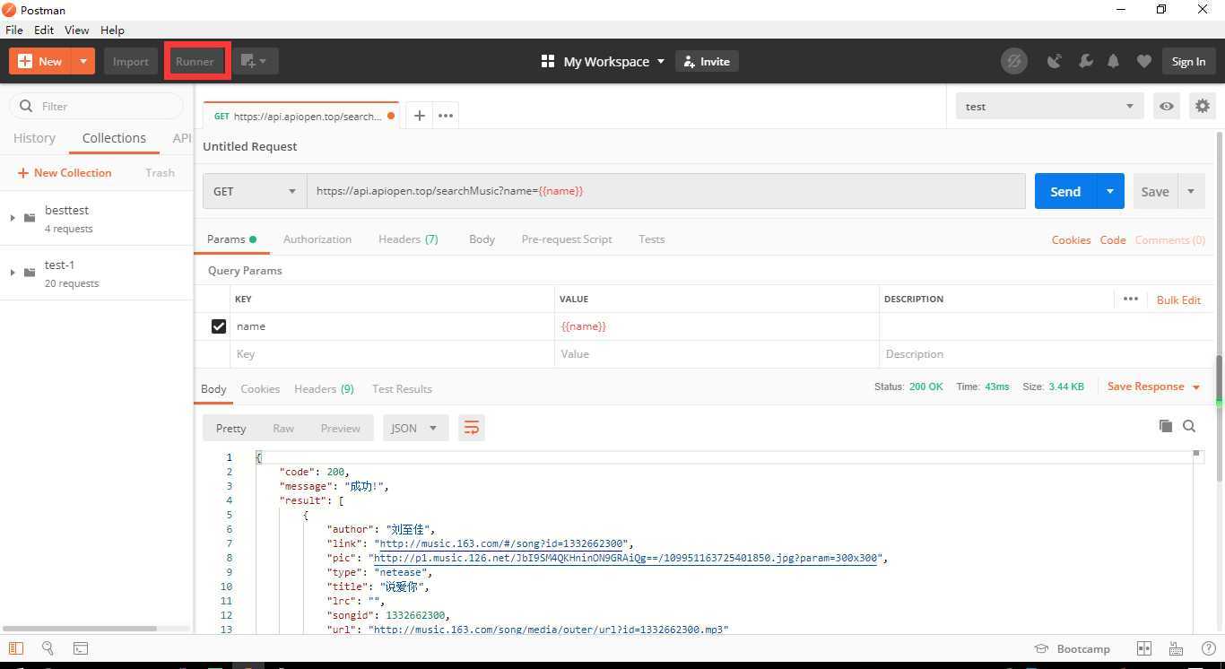This screenshot has width=1225, height=669.
Task: Open the GET method dropdown
Action: [255, 191]
